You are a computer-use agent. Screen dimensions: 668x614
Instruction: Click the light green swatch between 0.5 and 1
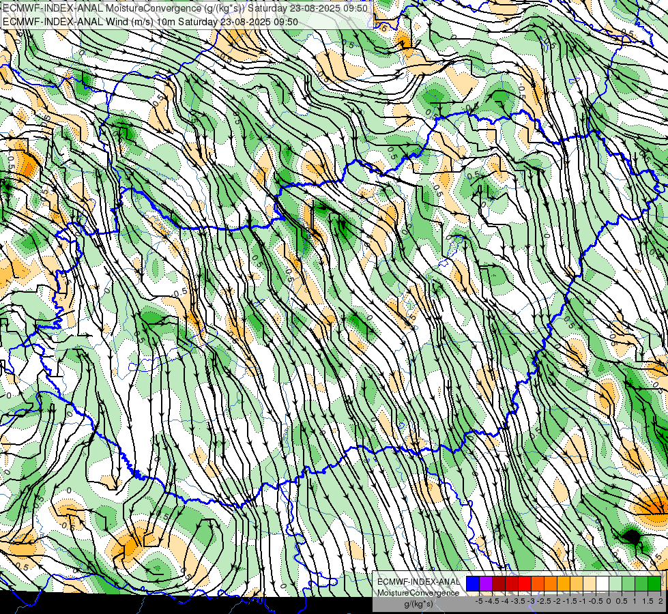point(629,583)
